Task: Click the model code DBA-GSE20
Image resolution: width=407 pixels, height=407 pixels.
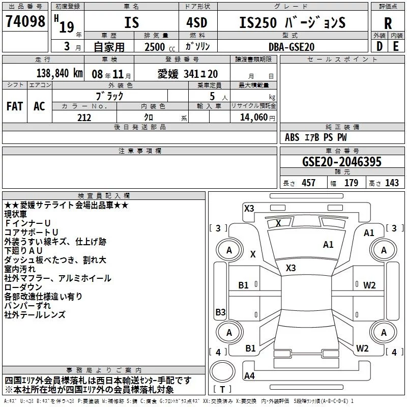Action: [x=292, y=47]
